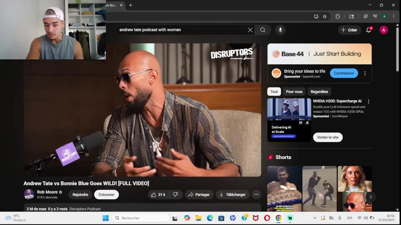Bookmark this page with the star icon
This screenshot has width=401, height=225.
tap(325, 17)
